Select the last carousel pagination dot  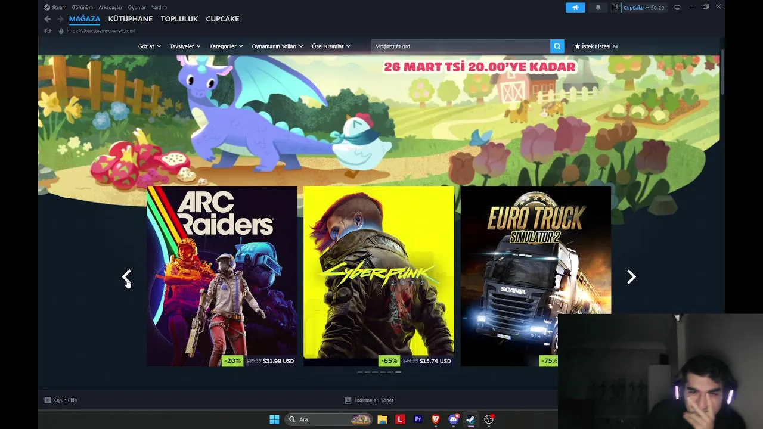[398, 372]
